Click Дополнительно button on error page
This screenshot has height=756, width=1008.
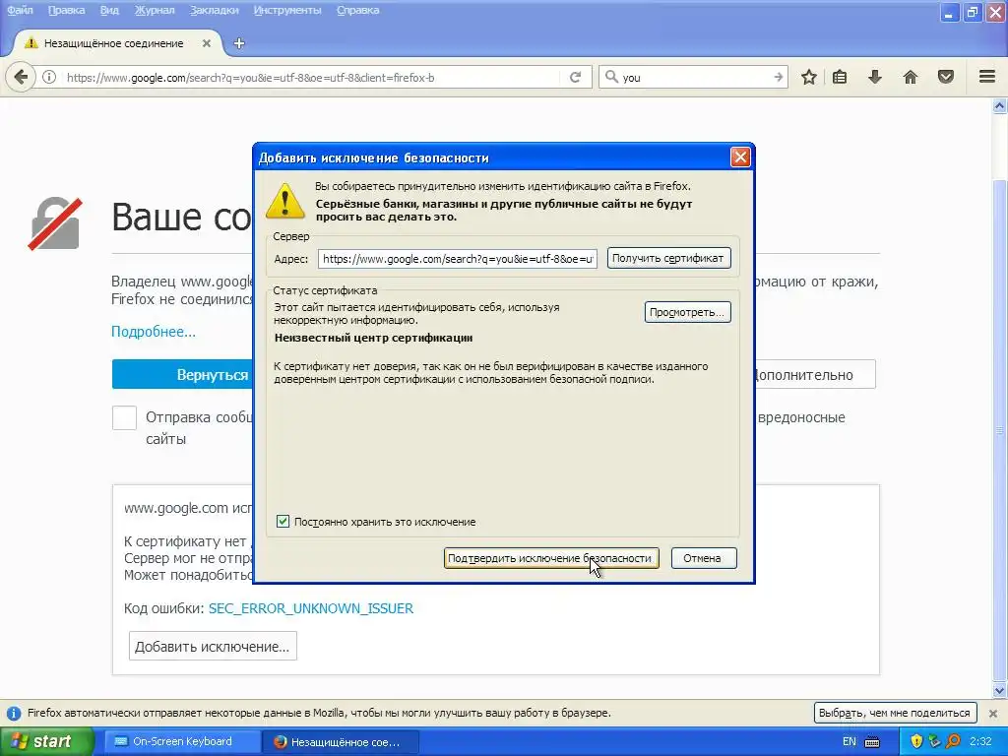pos(815,374)
